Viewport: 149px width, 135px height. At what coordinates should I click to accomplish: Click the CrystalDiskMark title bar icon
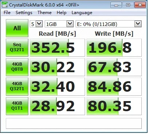pyautogui.click(x=5, y=5)
